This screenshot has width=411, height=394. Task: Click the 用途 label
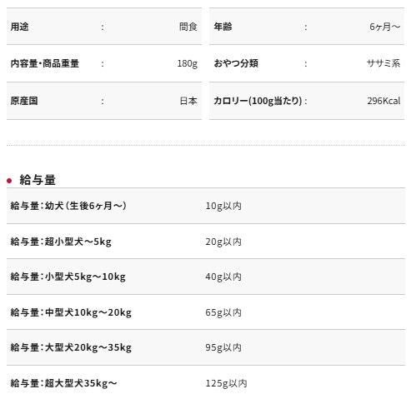tap(19, 27)
